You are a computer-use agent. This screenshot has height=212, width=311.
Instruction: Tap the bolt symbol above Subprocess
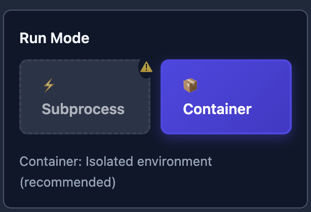(49, 86)
